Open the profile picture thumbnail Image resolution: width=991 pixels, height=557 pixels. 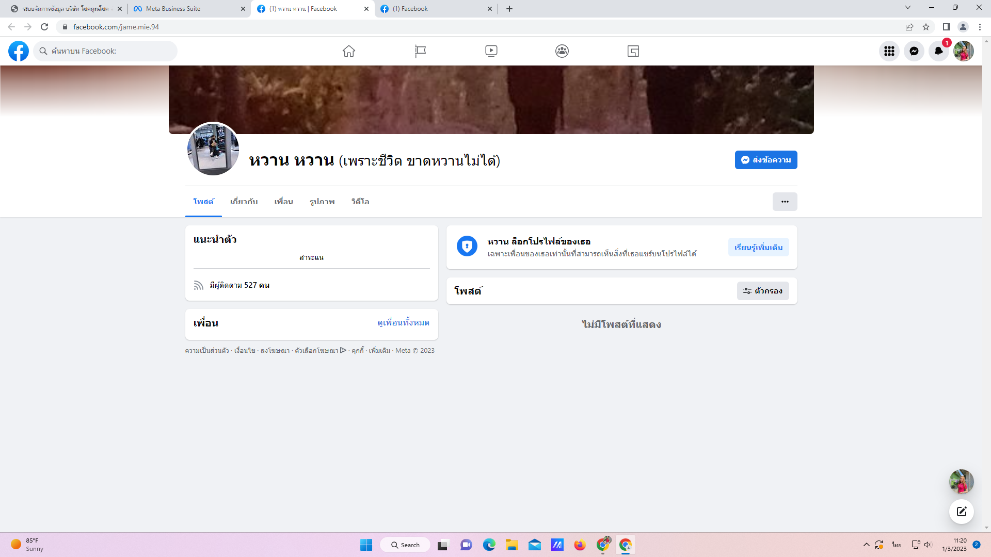pyautogui.click(x=213, y=149)
